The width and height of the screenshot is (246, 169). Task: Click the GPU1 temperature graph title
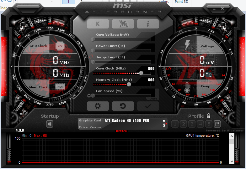pyautogui.click(x=202, y=136)
